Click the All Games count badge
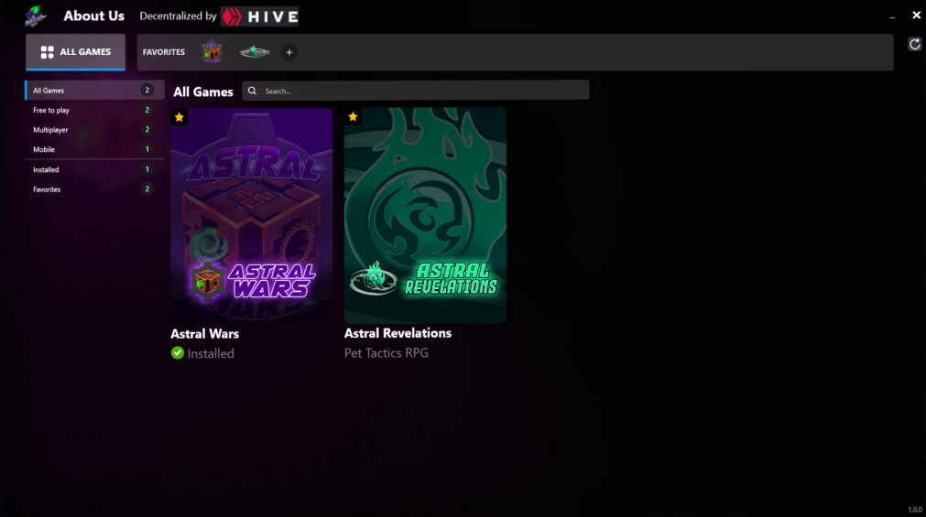This screenshot has height=517, width=926. click(147, 90)
